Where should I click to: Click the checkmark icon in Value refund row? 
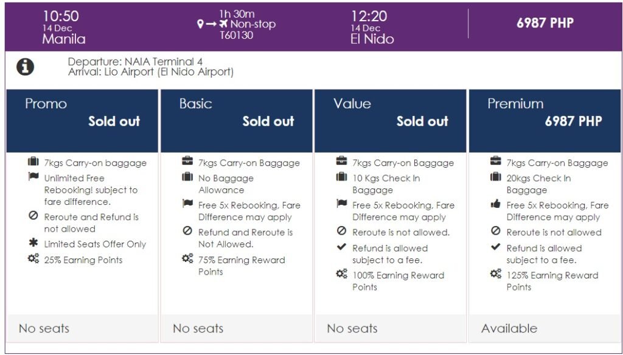(341, 247)
